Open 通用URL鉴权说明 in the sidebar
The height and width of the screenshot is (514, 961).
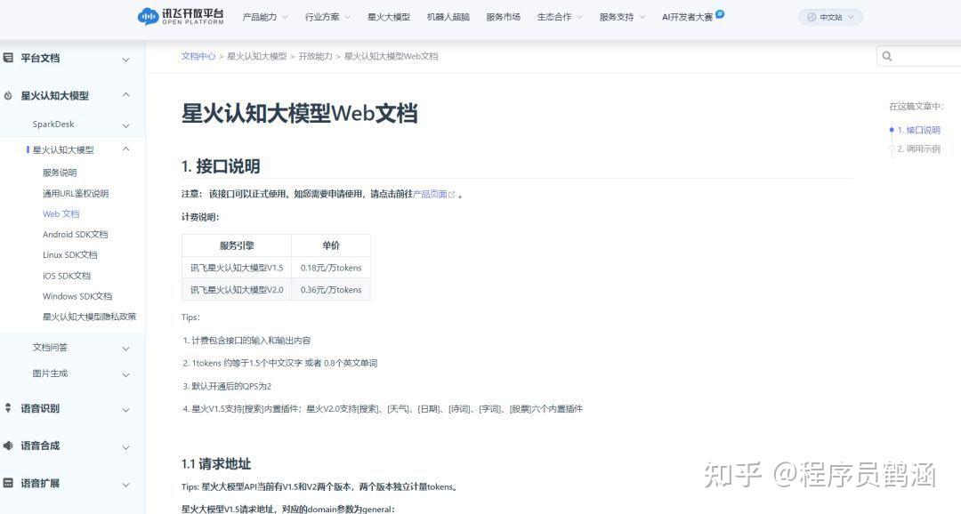pyautogui.click(x=76, y=194)
